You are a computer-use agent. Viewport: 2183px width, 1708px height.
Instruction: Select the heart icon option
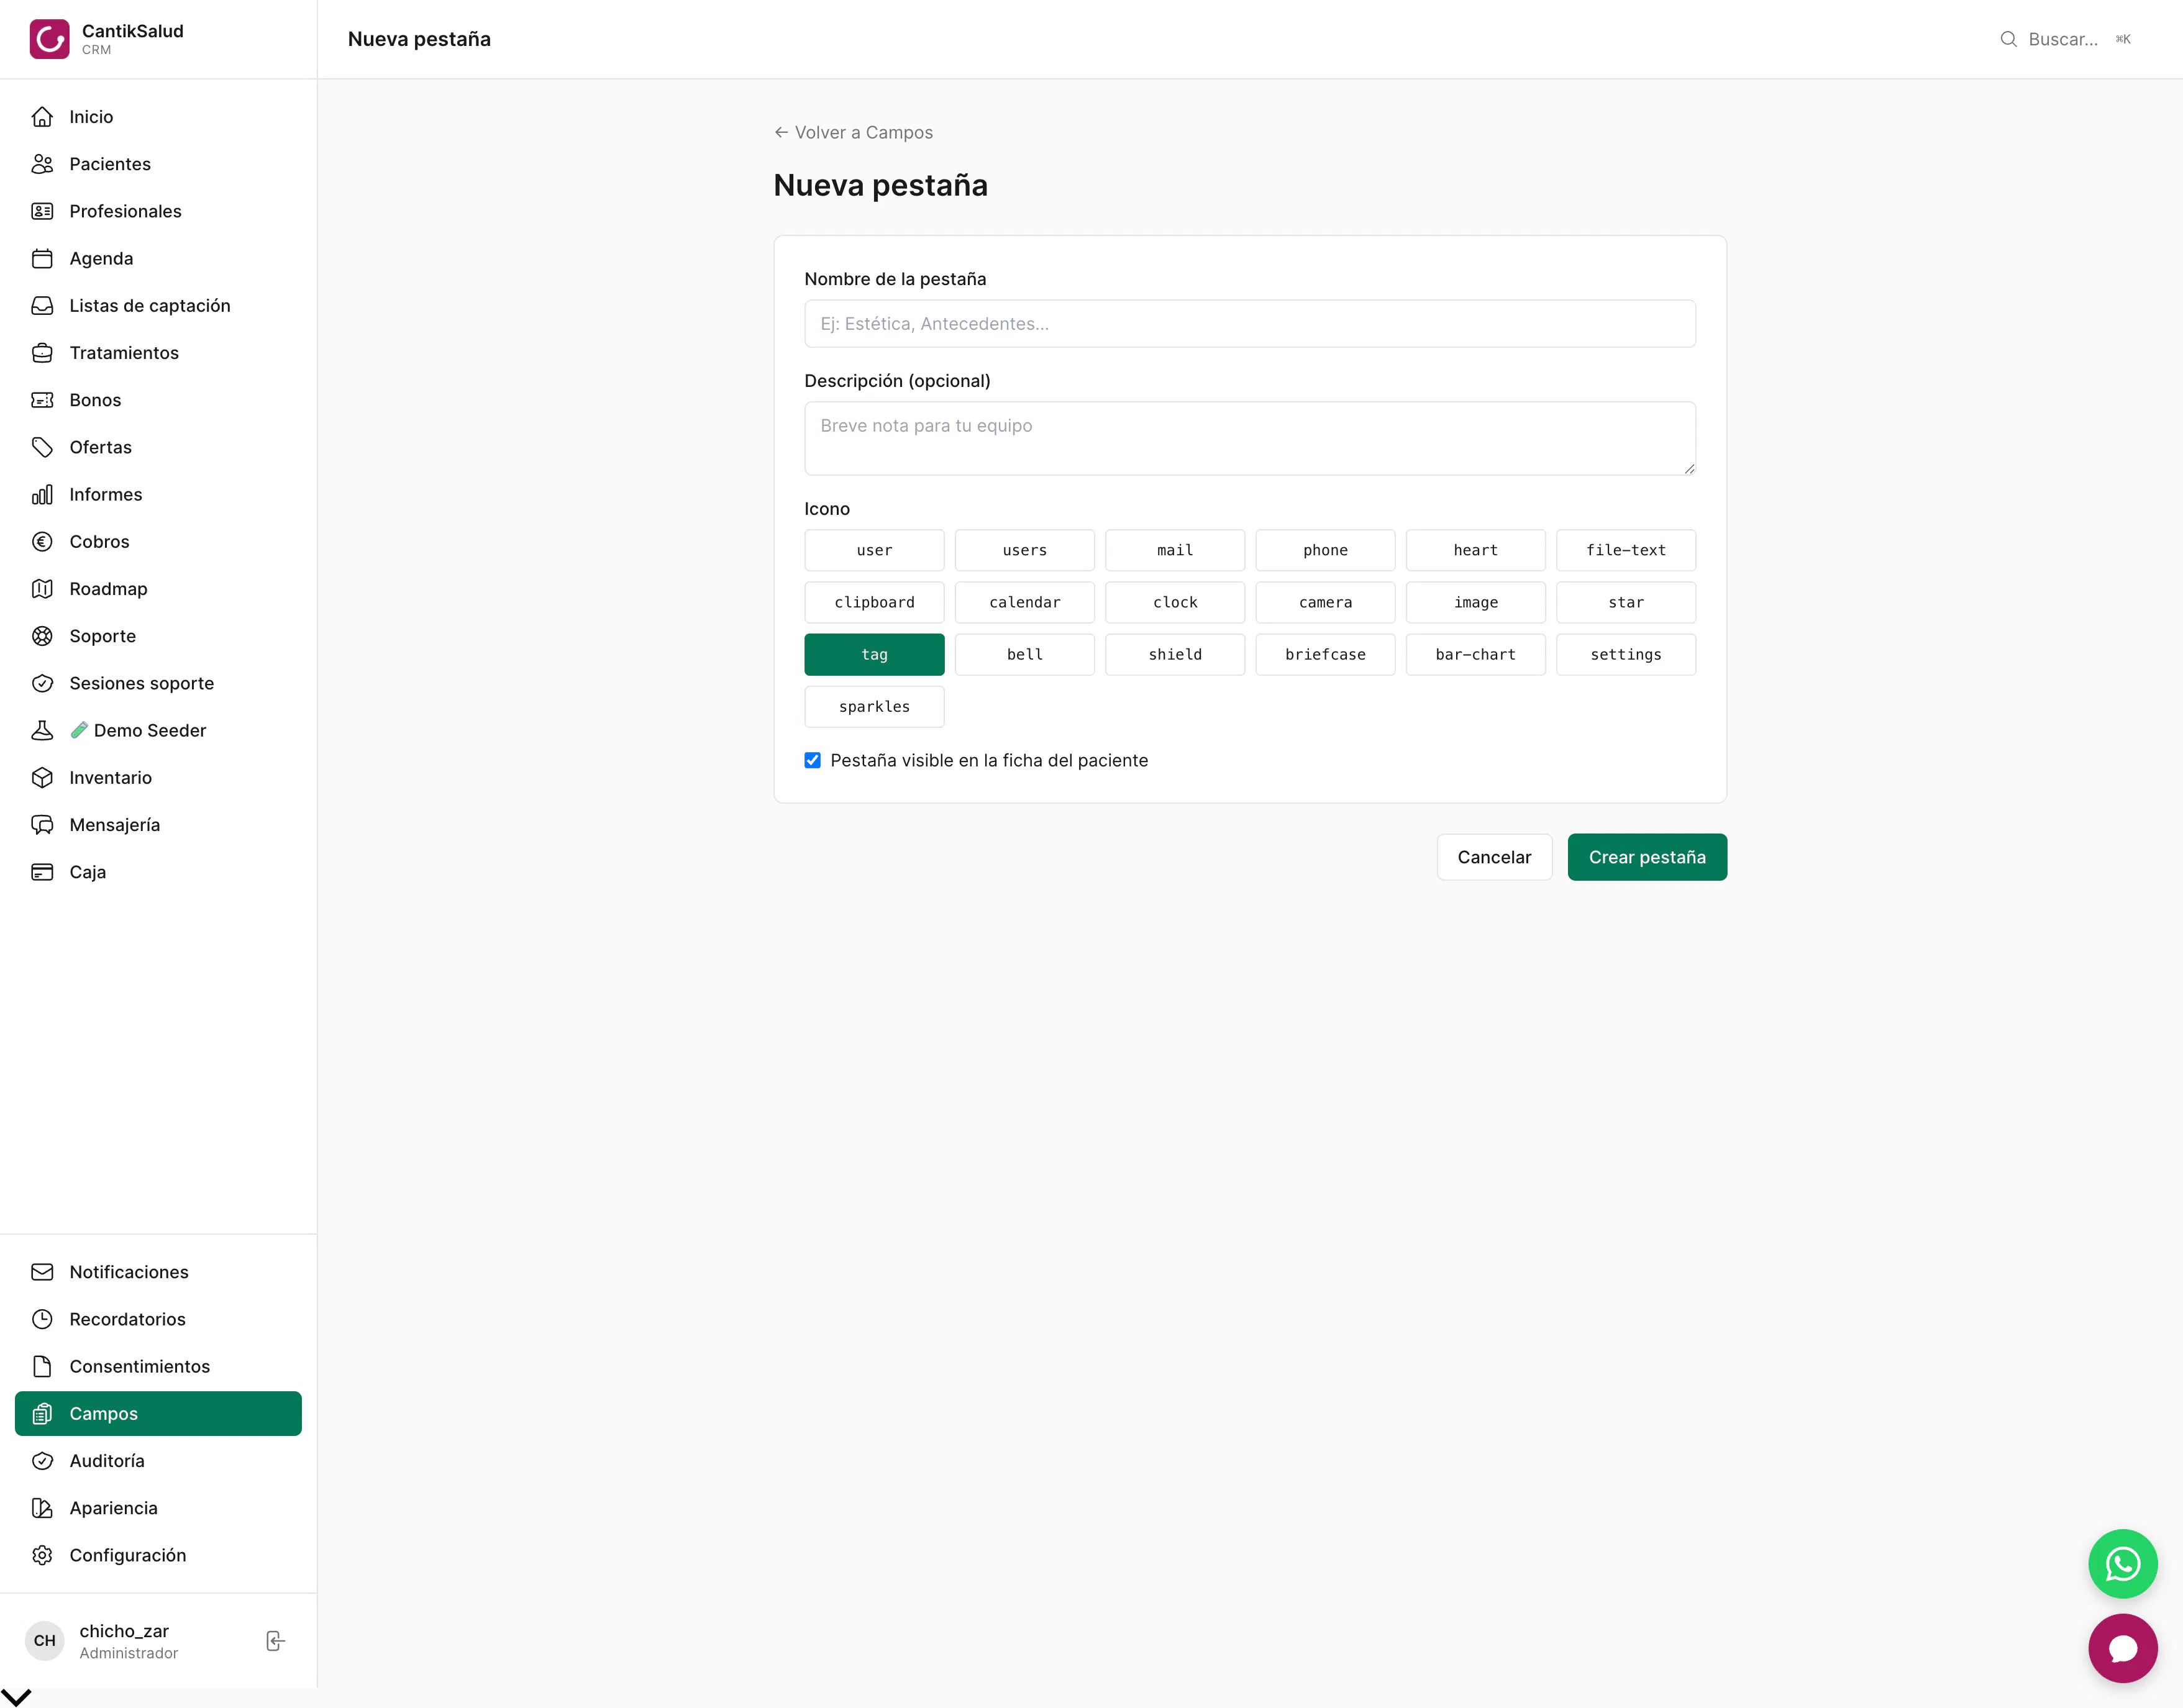(1475, 550)
